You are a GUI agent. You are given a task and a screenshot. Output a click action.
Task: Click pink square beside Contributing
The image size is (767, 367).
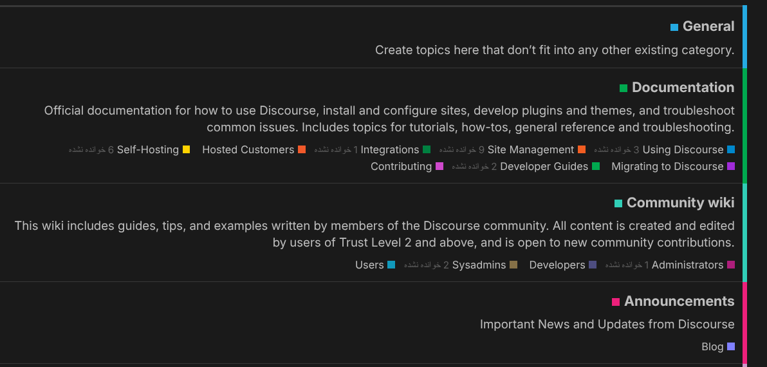pos(439,166)
